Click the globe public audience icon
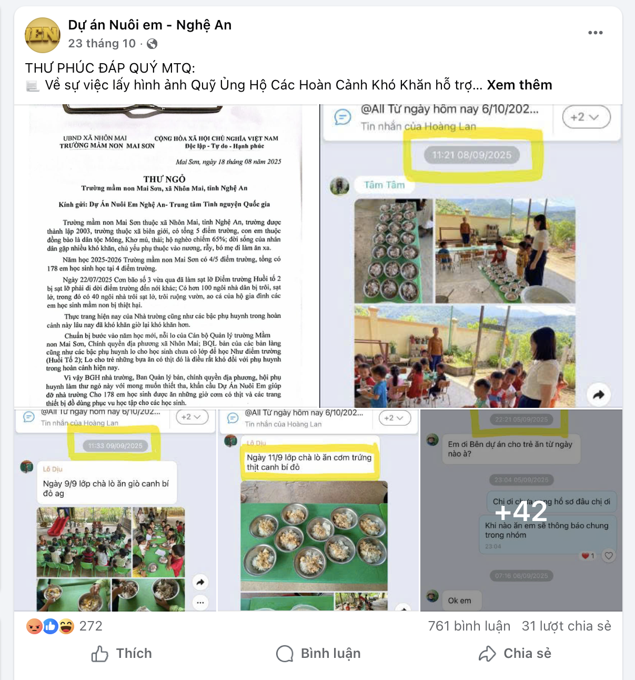This screenshot has height=680, width=635. [152, 44]
